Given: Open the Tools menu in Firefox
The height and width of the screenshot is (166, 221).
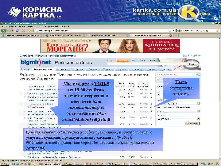Looking at the screenshot, I should [53, 26].
